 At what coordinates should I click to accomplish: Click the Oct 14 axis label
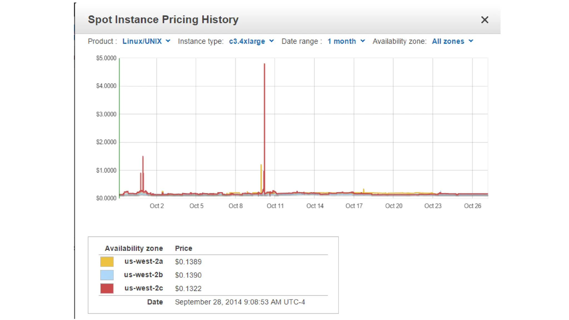click(x=315, y=206)
